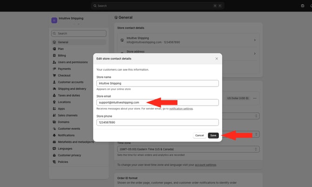312x187 pixels.
Task: Click the settings sidebar search box
Action: coord(79,33)
